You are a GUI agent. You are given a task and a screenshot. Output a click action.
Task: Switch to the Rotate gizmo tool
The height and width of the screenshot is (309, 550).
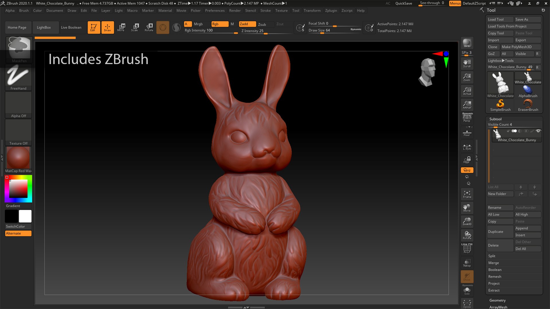pyautogui.click(x=149, y=27)
